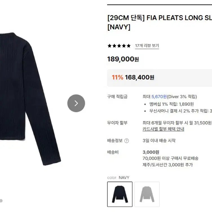Click the five-star rating icons
212x212 pixels.
pyautogui.click(x=119, y=46)
